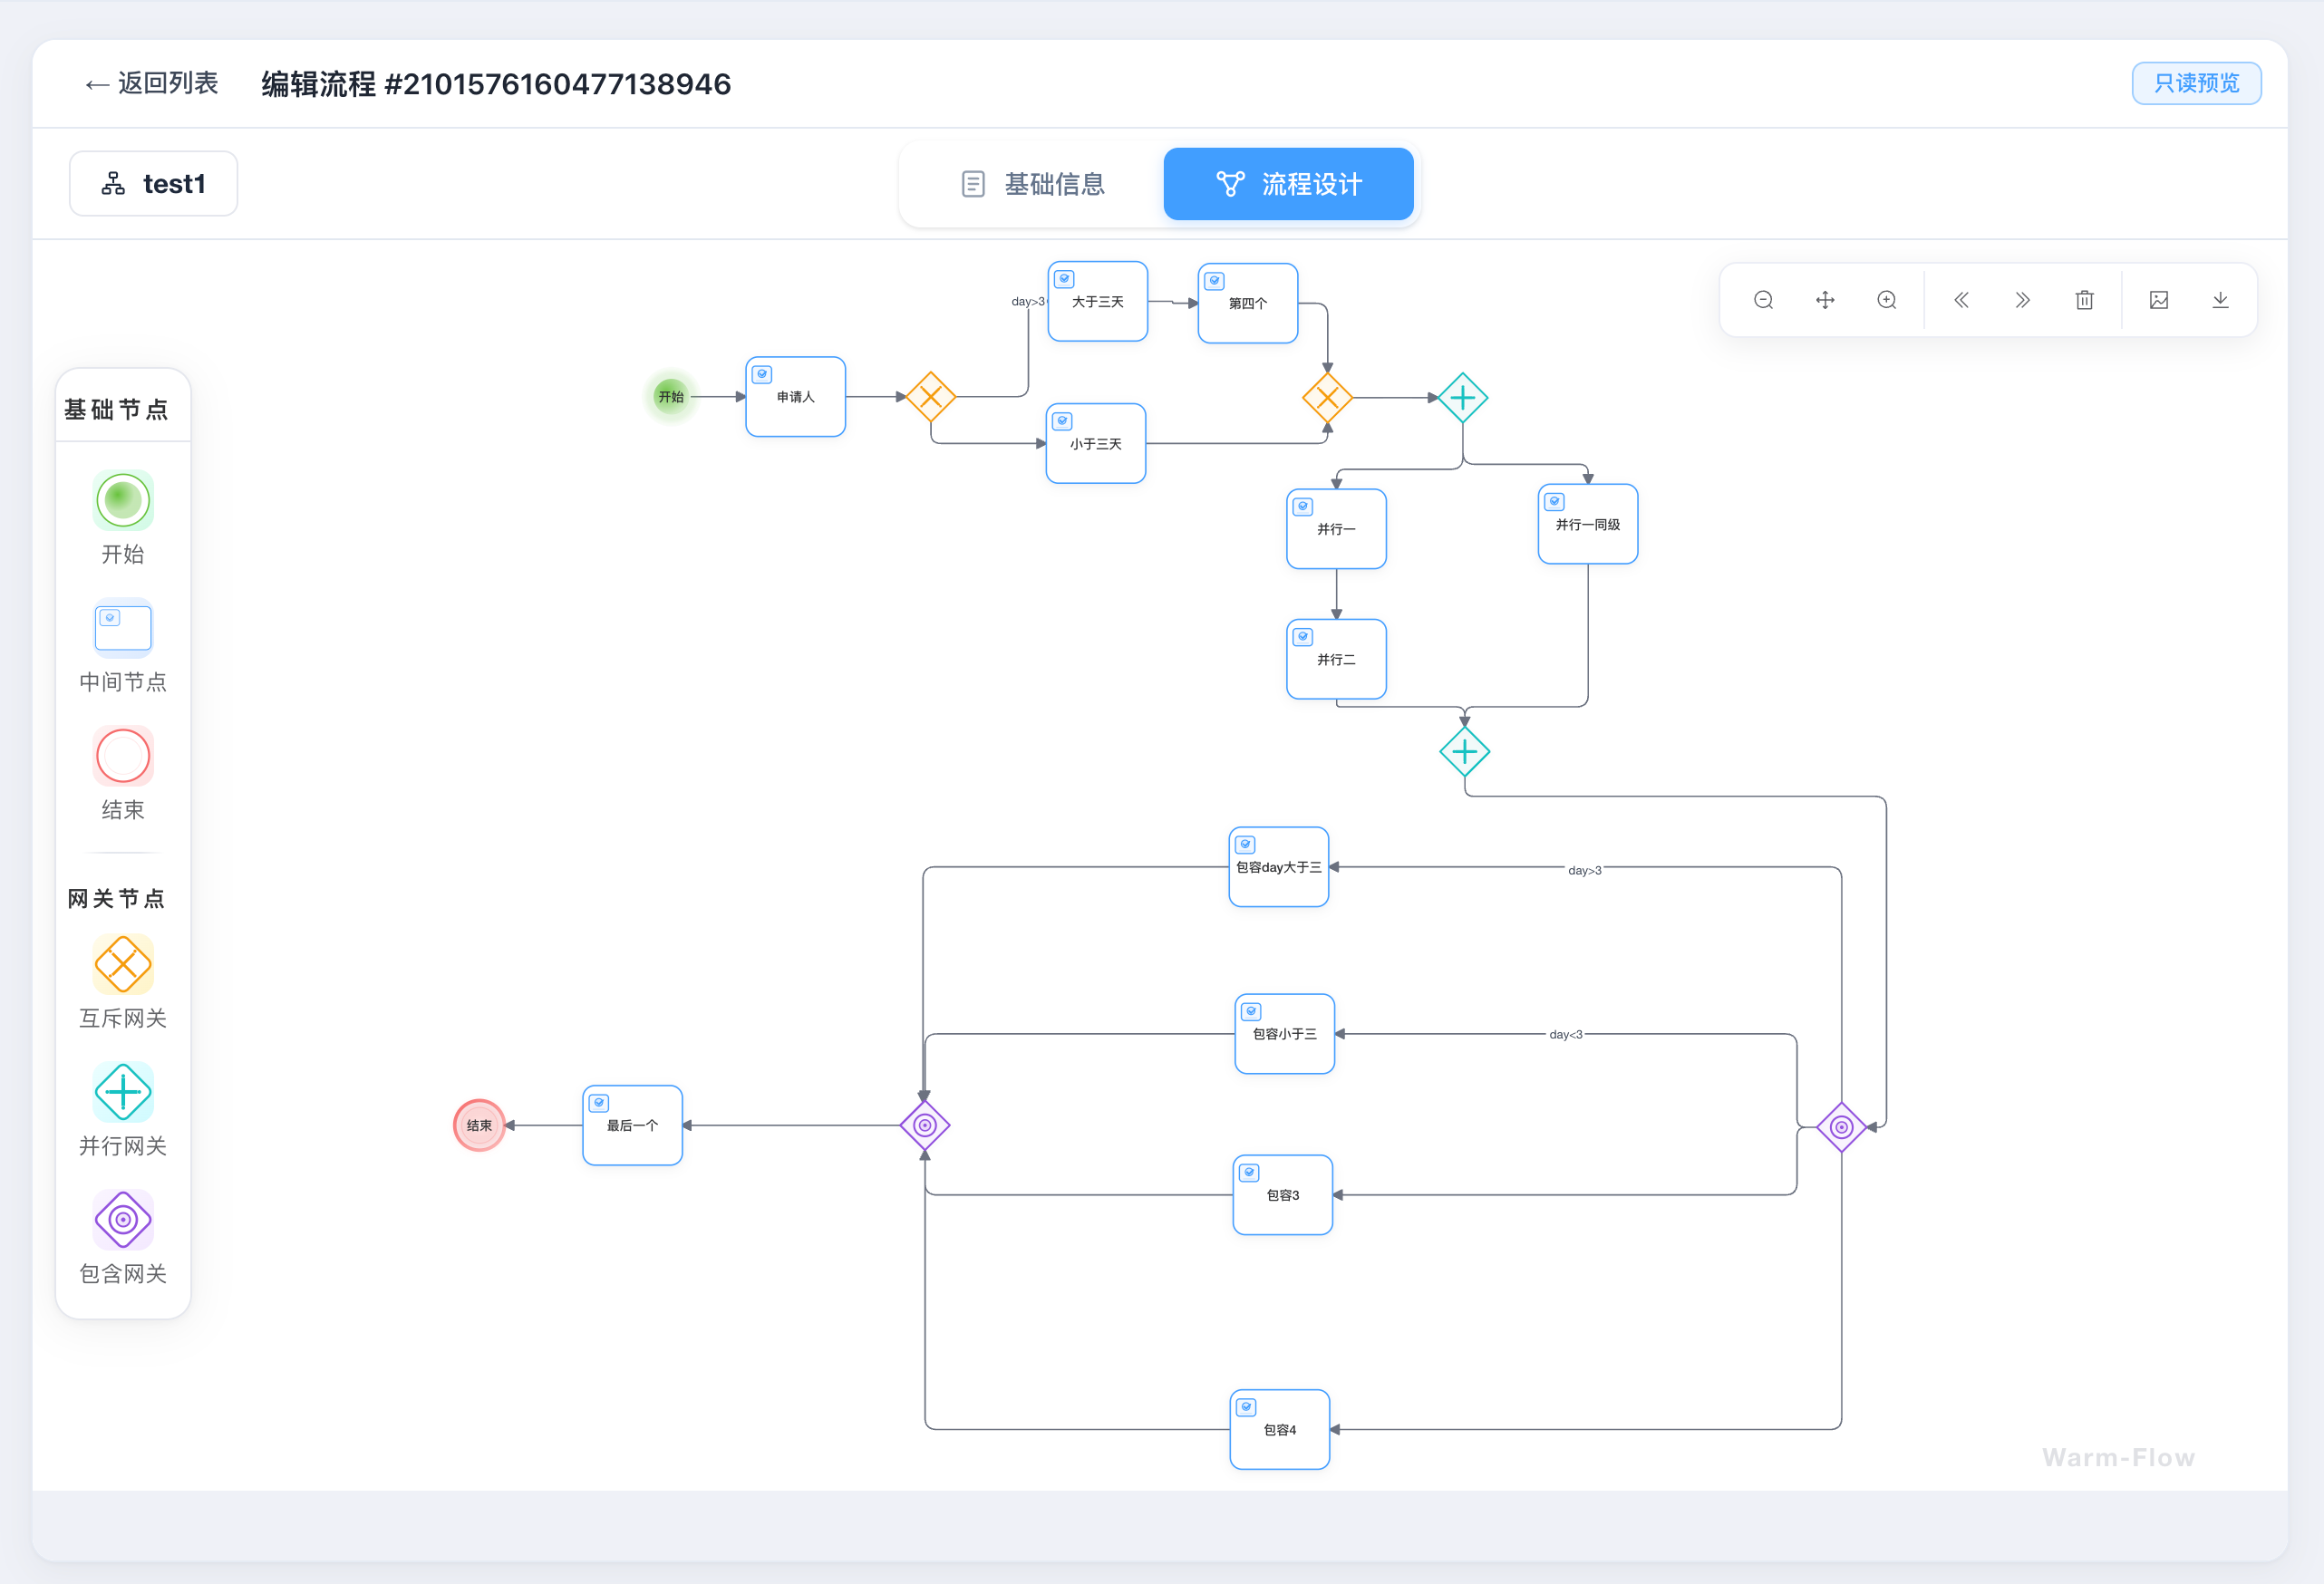Switch to the 基础信息 tab
Image resolution: width=2324 pixels, height=1584 pixels.
click(1033, 184)
